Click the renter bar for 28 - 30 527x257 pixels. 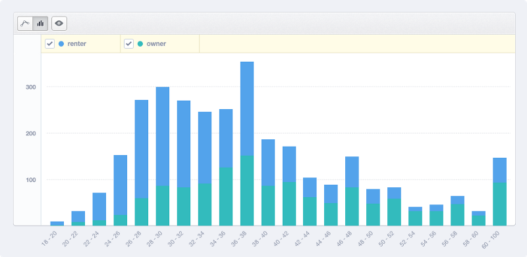coord(163,137)
